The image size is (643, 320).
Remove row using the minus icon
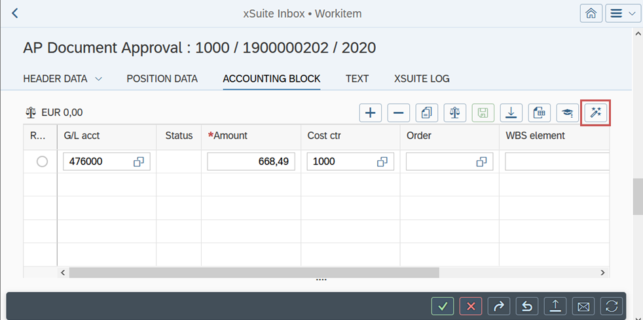[399, 113]
